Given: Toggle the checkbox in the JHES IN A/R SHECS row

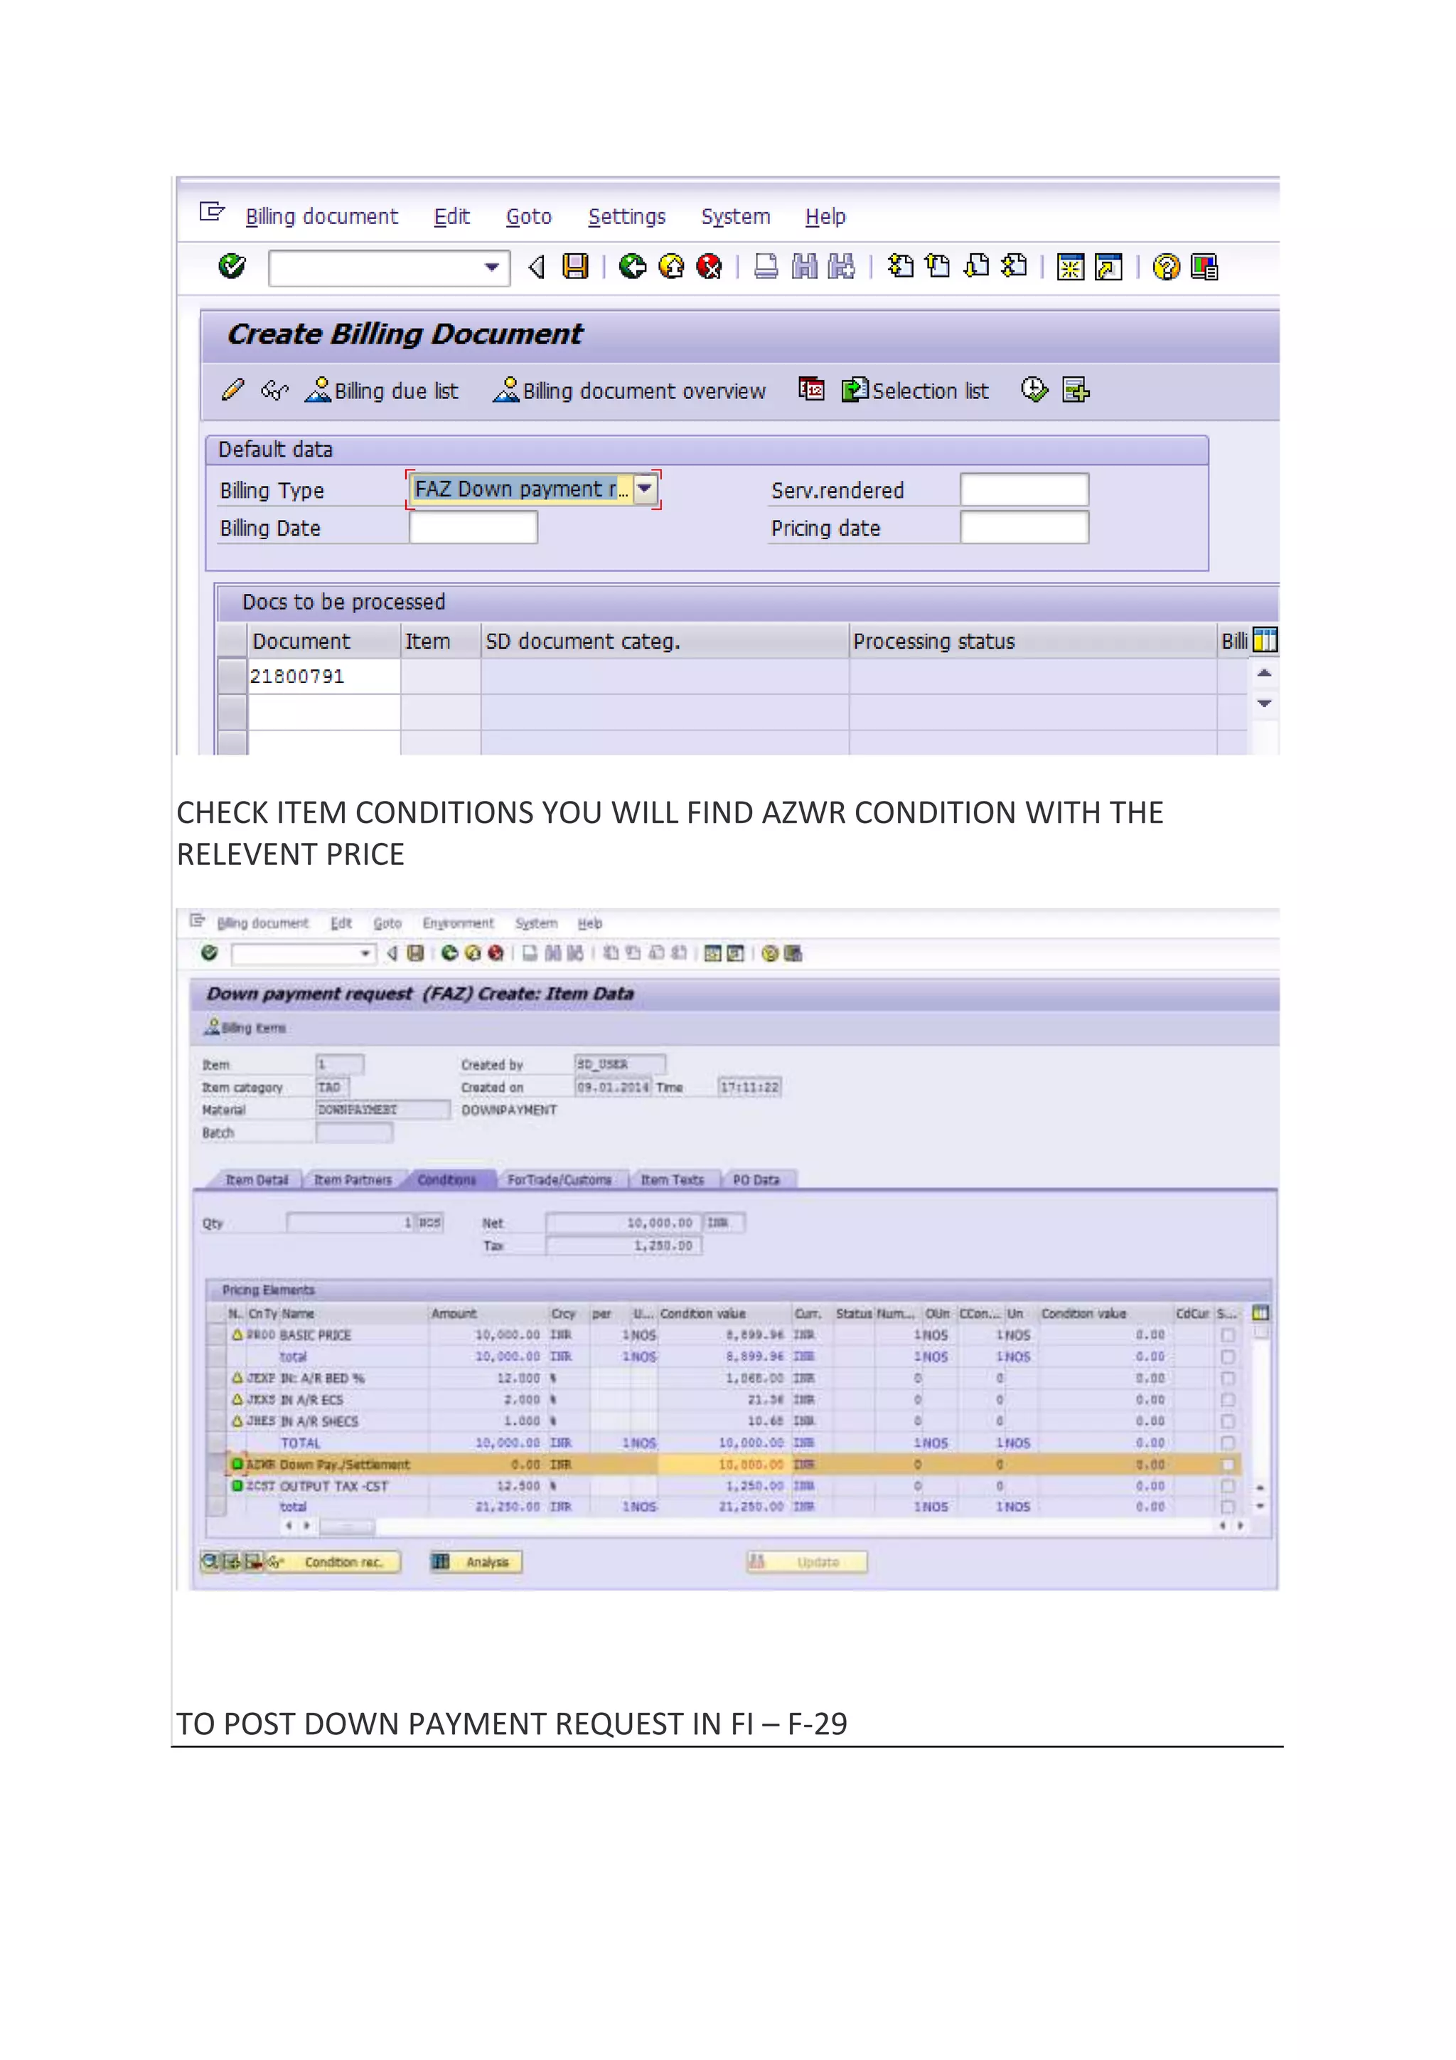Looking at the screenshot, I should pyautogui.click(x=1227, y=1421).
